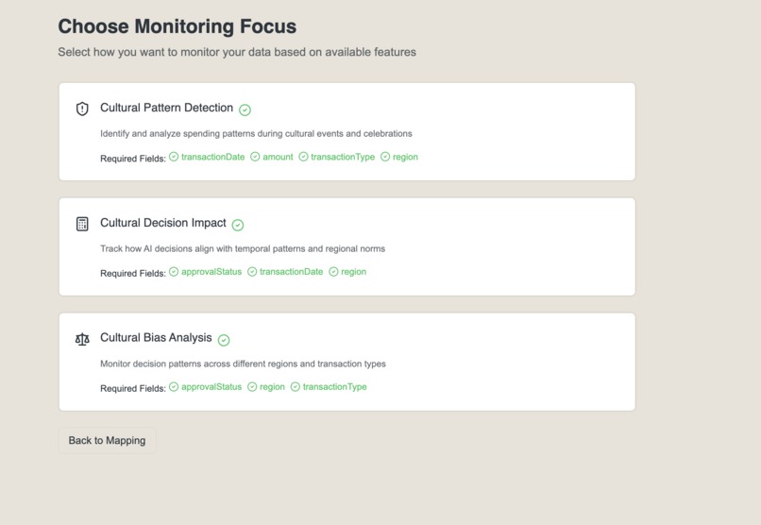Click the Bias Analysis description text
The width and height of the screenshot is (761, 525).
point(243,364)
